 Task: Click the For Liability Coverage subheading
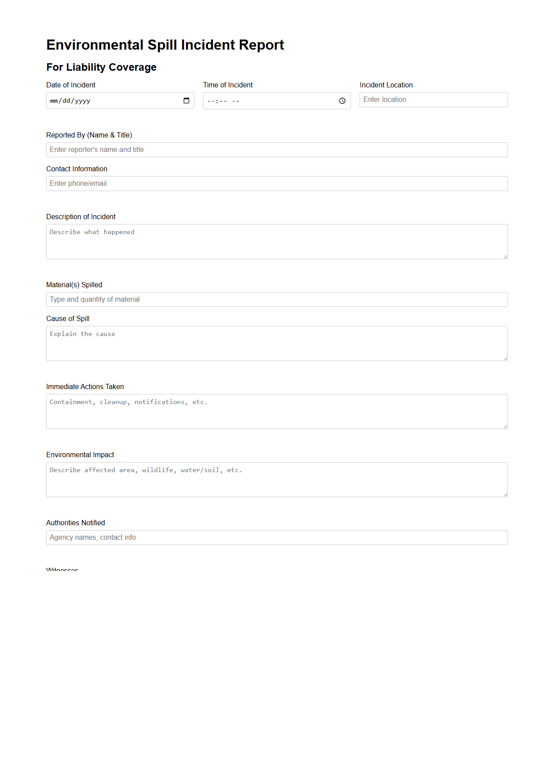[101, 67]
